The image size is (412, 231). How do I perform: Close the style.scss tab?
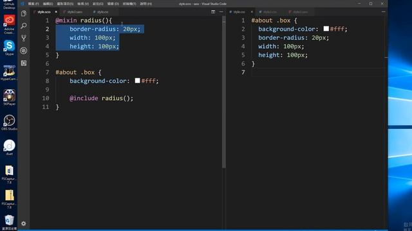click(x=56, y=12)
